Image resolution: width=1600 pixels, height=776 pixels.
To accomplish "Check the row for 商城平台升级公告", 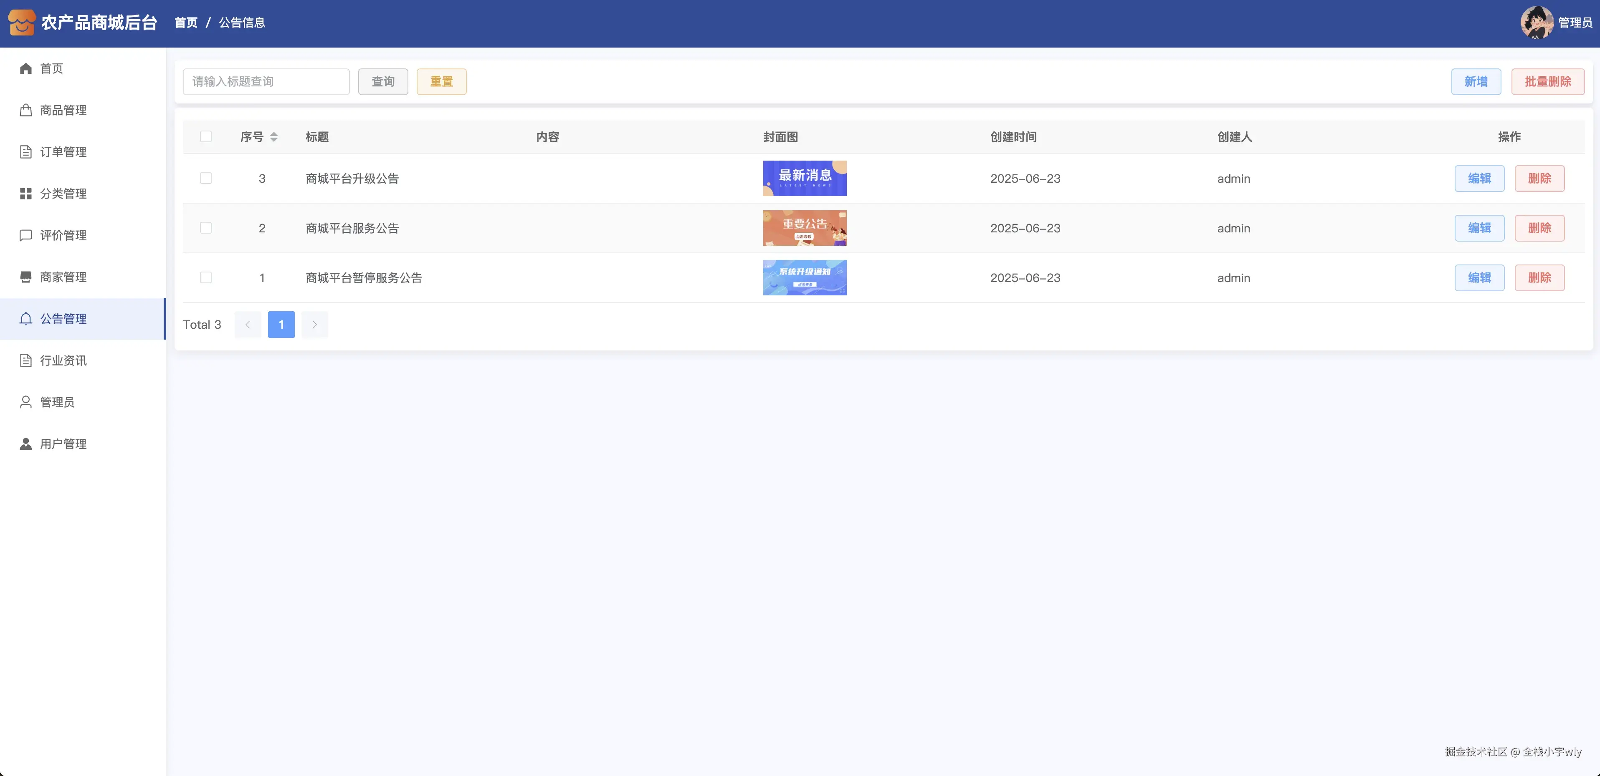I will (205, 178).
